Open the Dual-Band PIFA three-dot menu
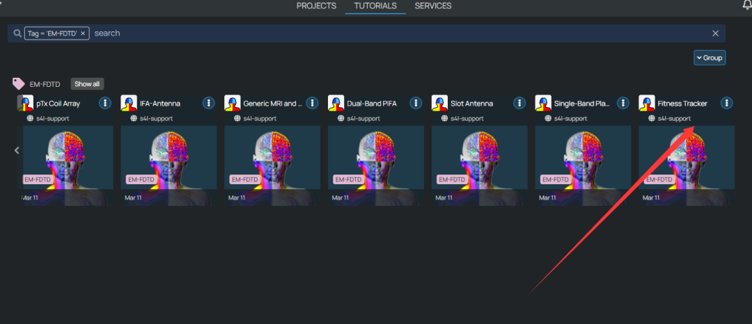This screenshot has height=324, width=752. coord(416,103)
